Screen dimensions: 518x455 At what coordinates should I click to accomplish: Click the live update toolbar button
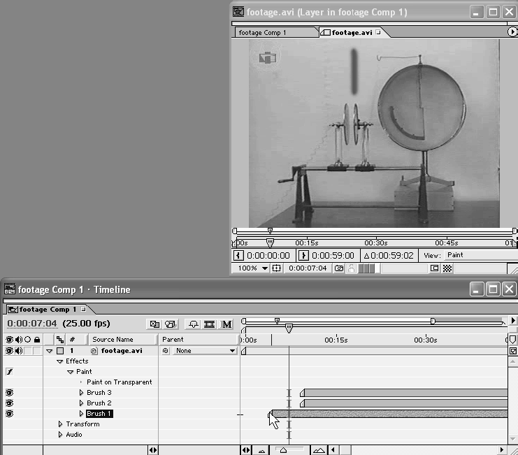pyautogui.click(x=153, y=324)
